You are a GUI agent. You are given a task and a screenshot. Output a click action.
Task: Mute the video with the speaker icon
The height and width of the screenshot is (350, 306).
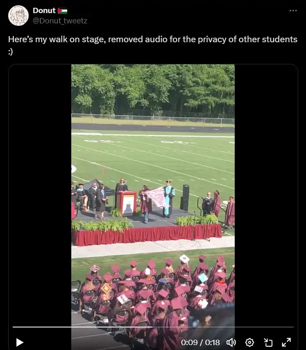(x=231, y=342)
